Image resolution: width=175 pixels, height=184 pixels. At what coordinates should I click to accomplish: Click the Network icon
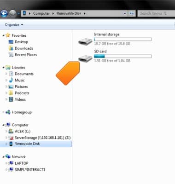click(8, 157)
